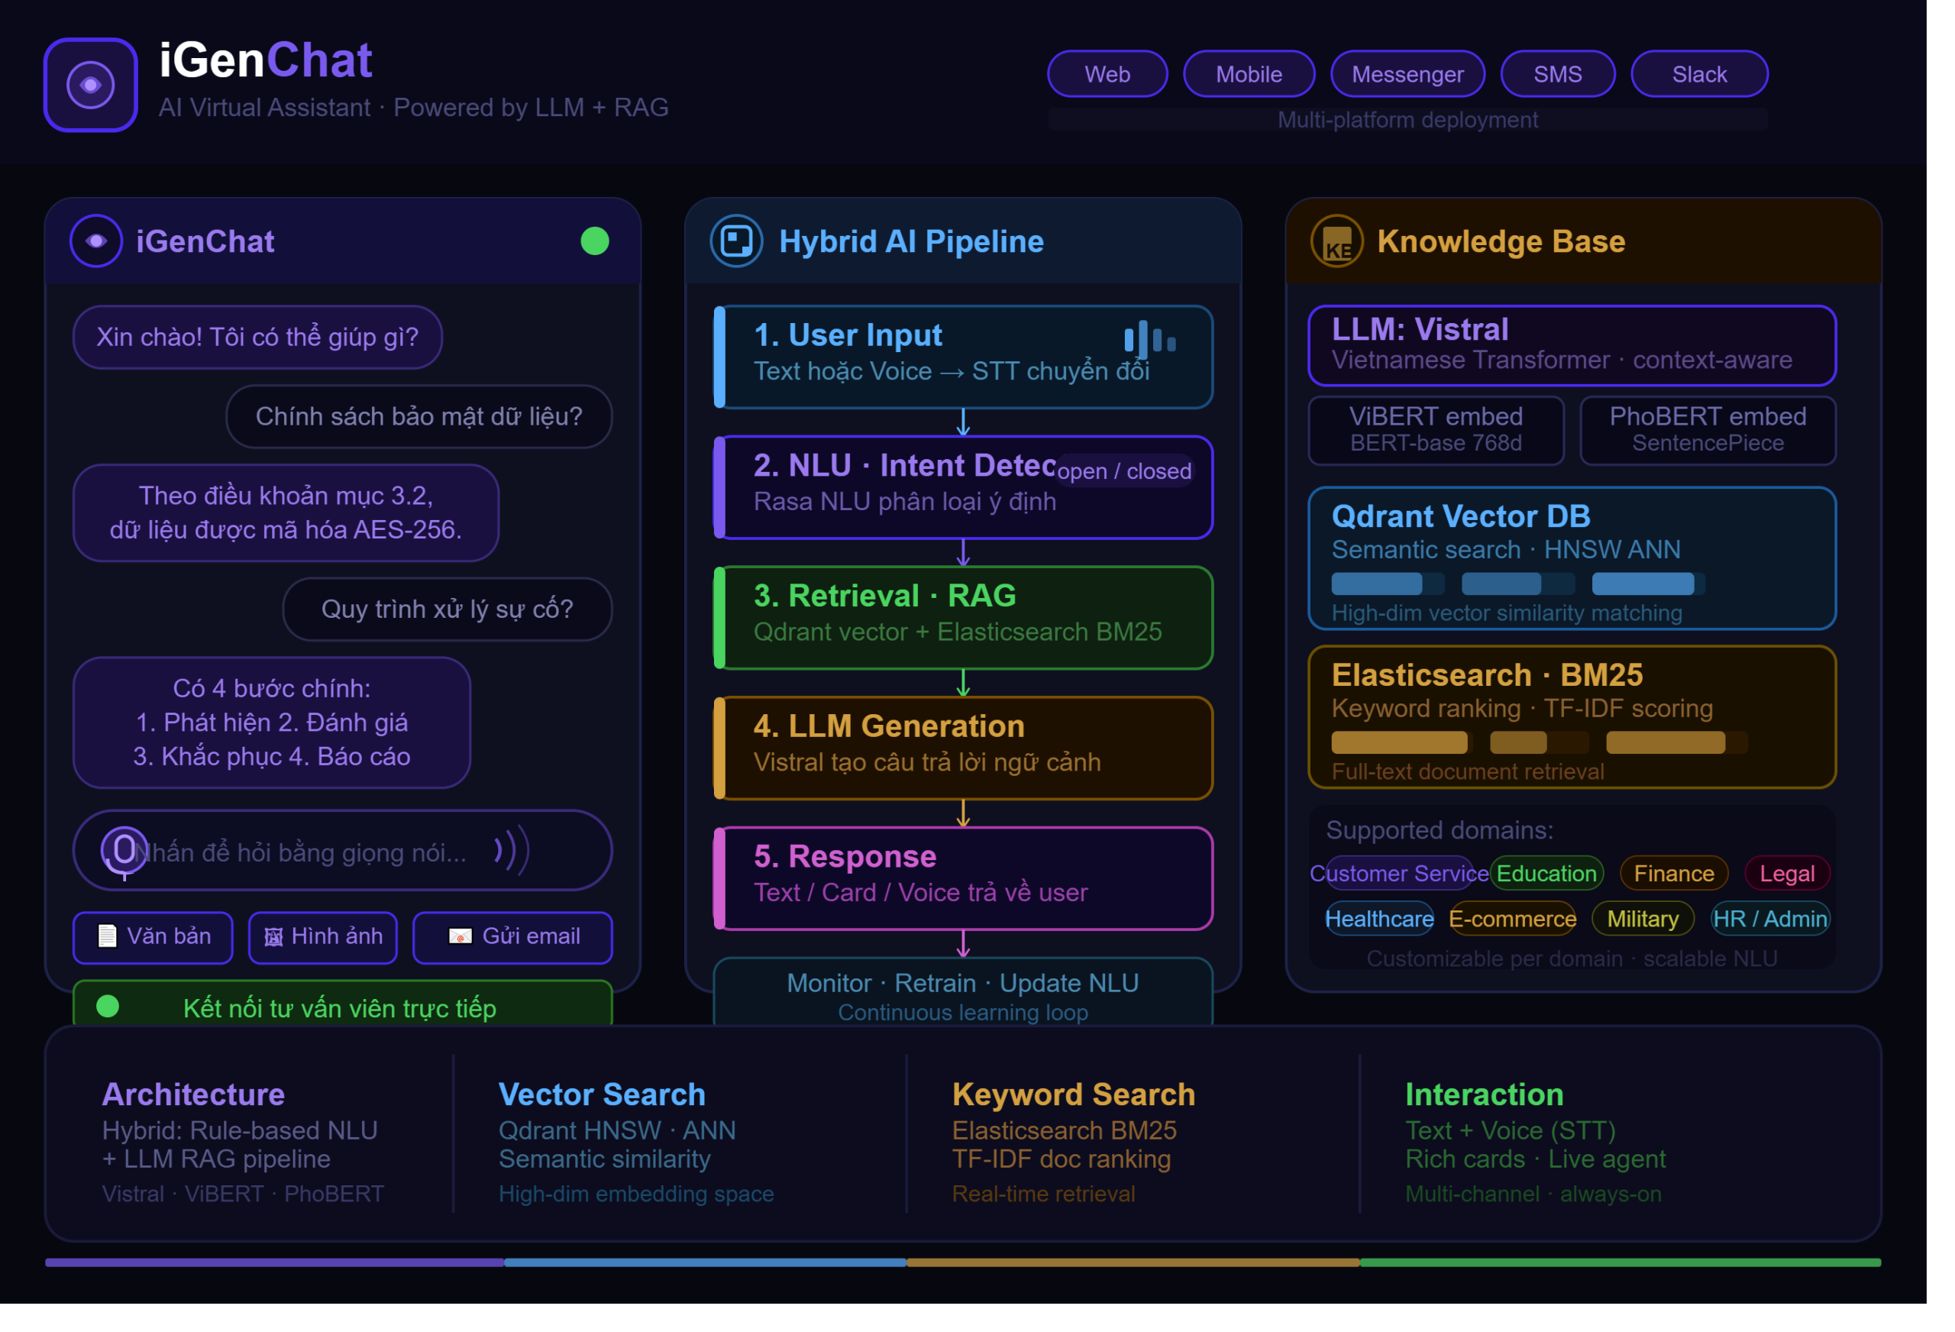1955x1332 pixels.
Task: Click the Hybrid AI Pipeline panel icon
Action: point(737,241)
